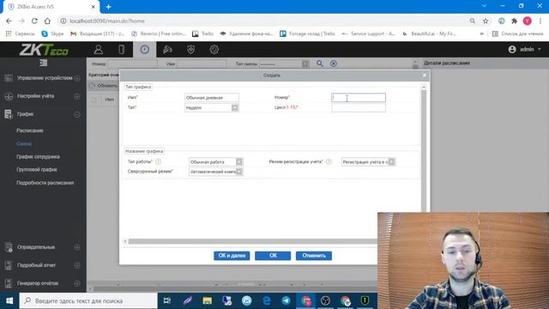
Task: Click the browser reload icon
Action: pos(34,21)
